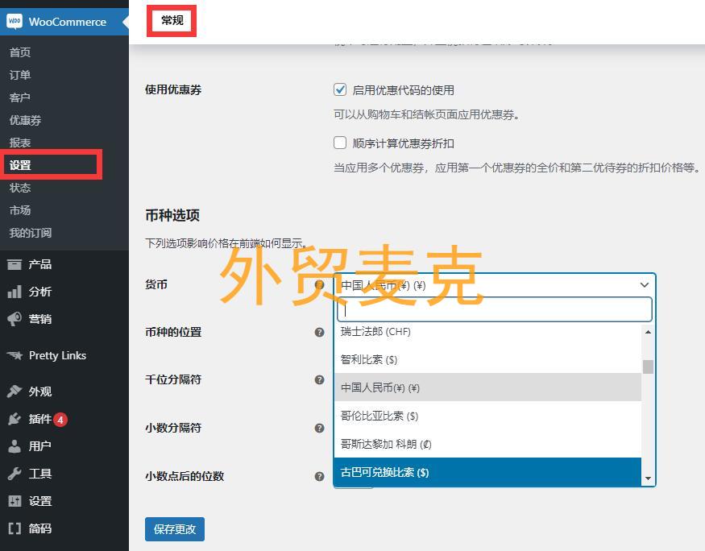
Task: Click the Appearance paintbrush icon
Action: [x=15, y=391]
